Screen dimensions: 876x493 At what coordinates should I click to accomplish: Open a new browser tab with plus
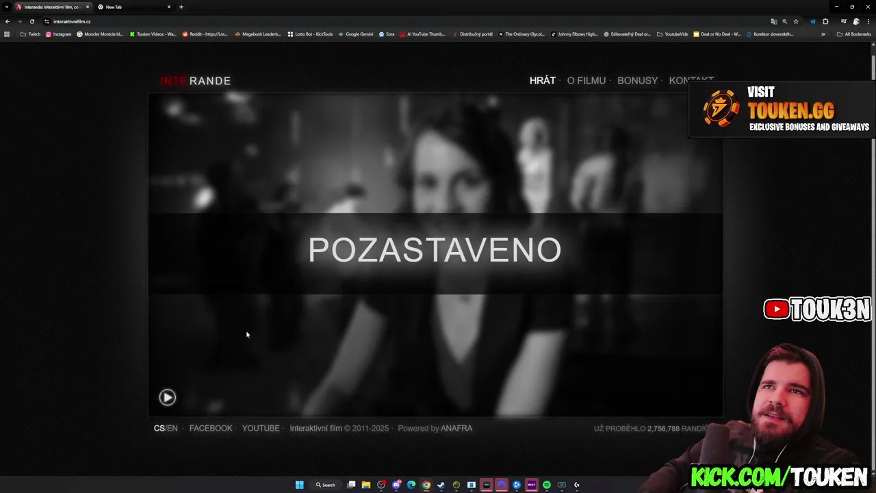[181, 7]
